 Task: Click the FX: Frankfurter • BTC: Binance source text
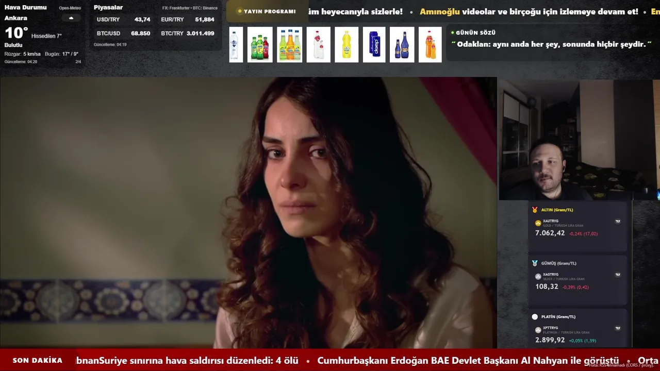pyautogui.click(x=190, y=8)
